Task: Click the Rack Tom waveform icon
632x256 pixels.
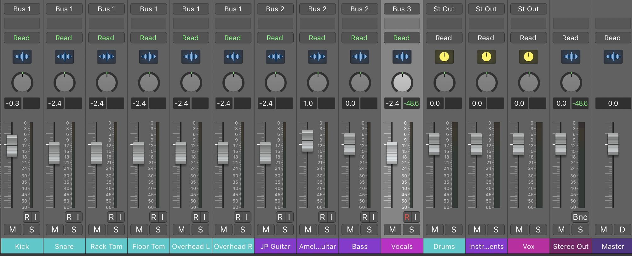Action: [106, 57]
